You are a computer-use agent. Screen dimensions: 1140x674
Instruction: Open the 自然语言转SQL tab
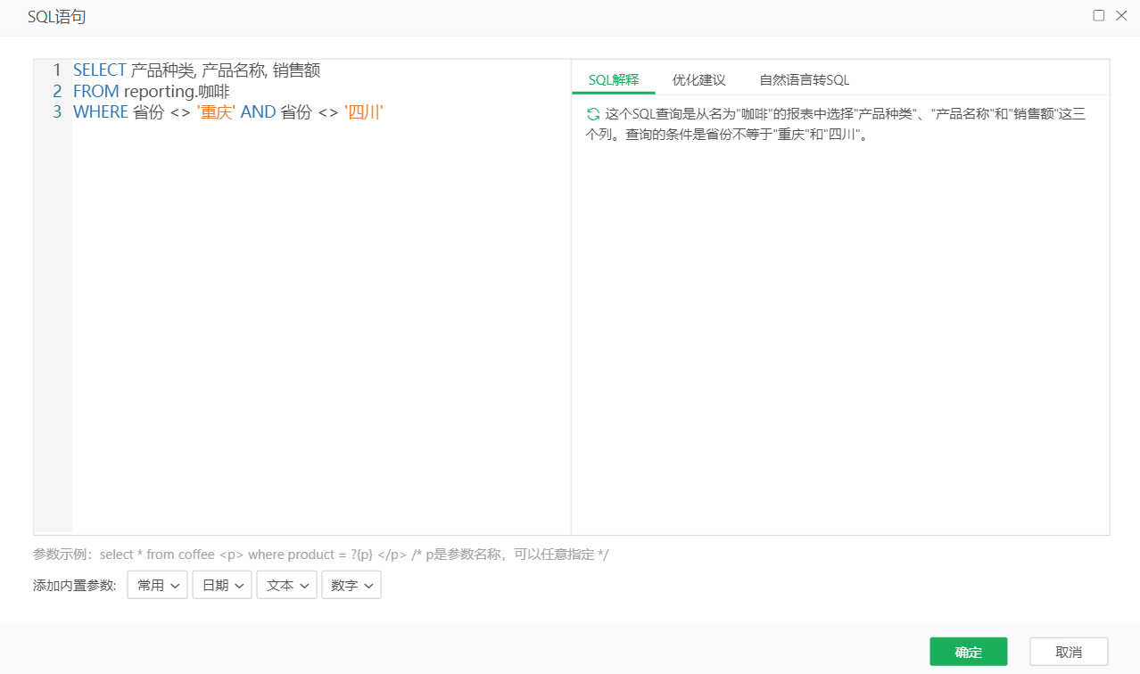(x=805, y=80)
